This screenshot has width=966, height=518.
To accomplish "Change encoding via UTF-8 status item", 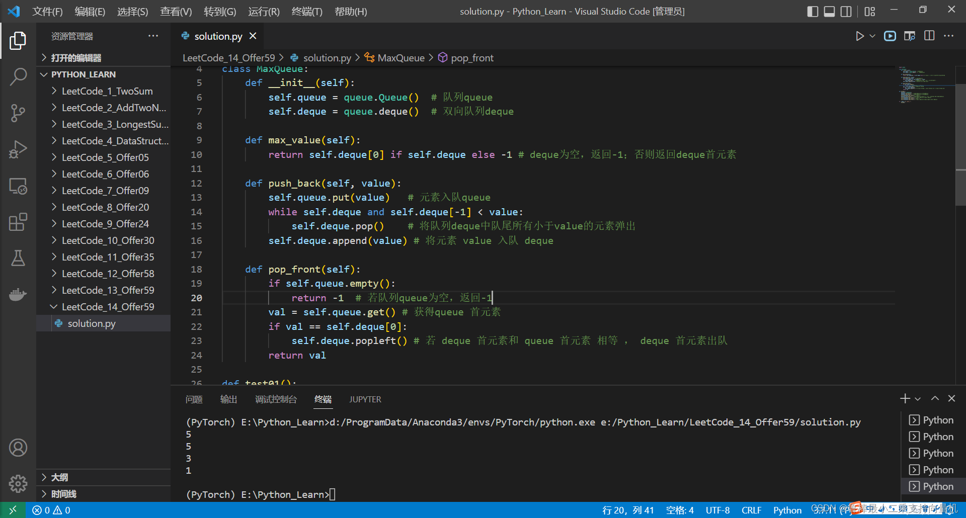I will click(717, 510).
